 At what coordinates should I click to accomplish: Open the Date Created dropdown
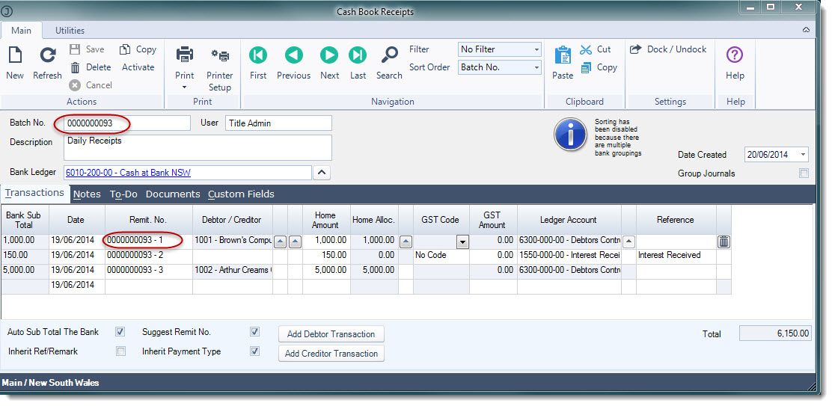tap(804, 155)
